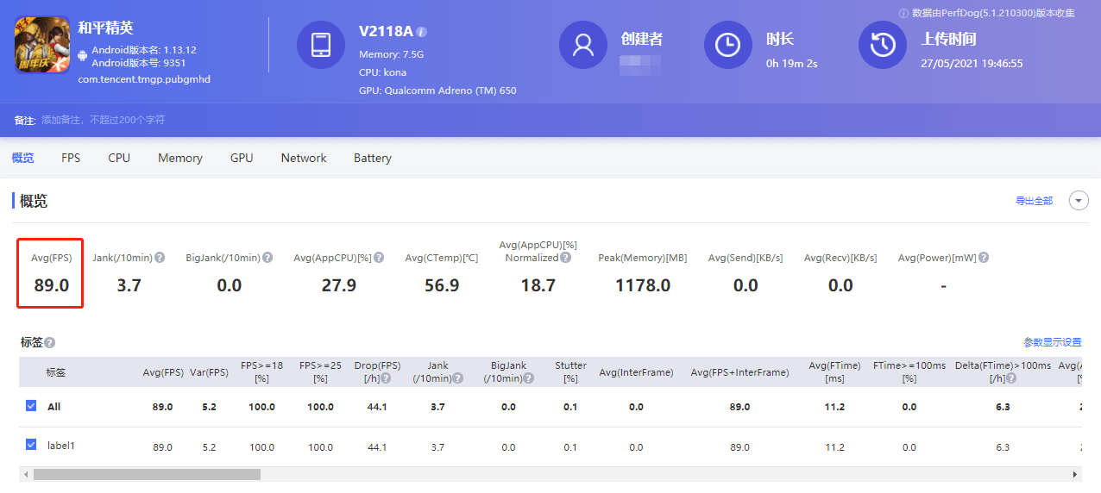Click the Peak(Memory) value 1178.0
This screenshot has height=493, width=1101.
pos(643,285)
